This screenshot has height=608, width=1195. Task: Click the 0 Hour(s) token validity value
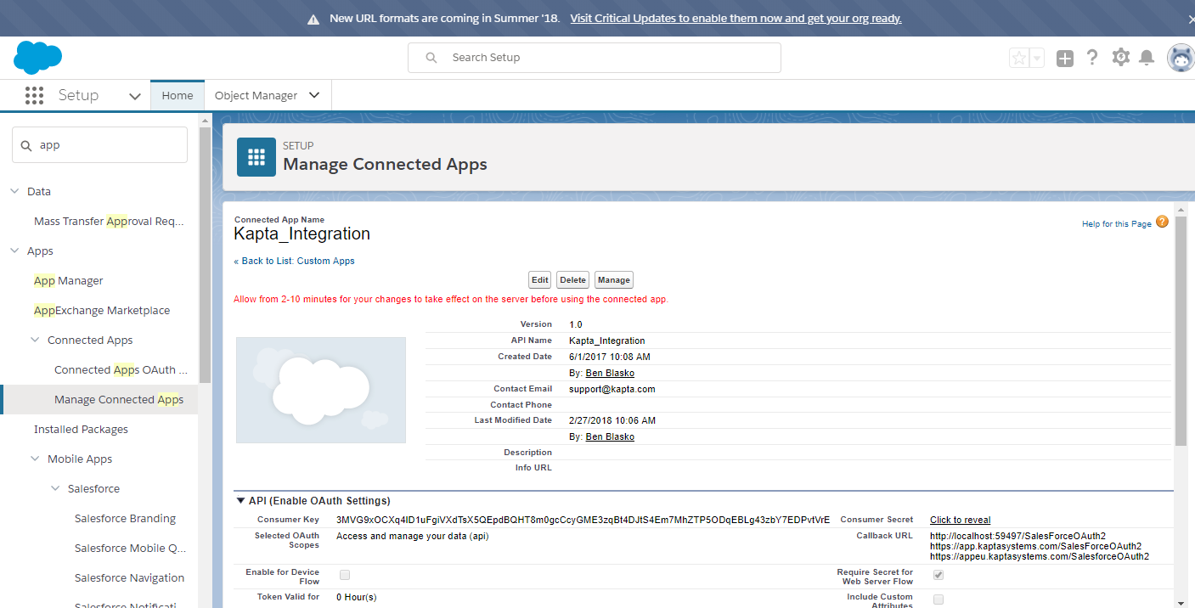click(x=356, y=597)
